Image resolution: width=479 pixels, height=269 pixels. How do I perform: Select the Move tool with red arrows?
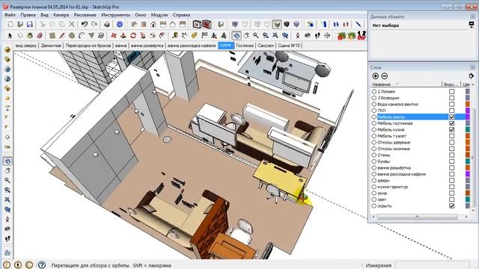114,36
